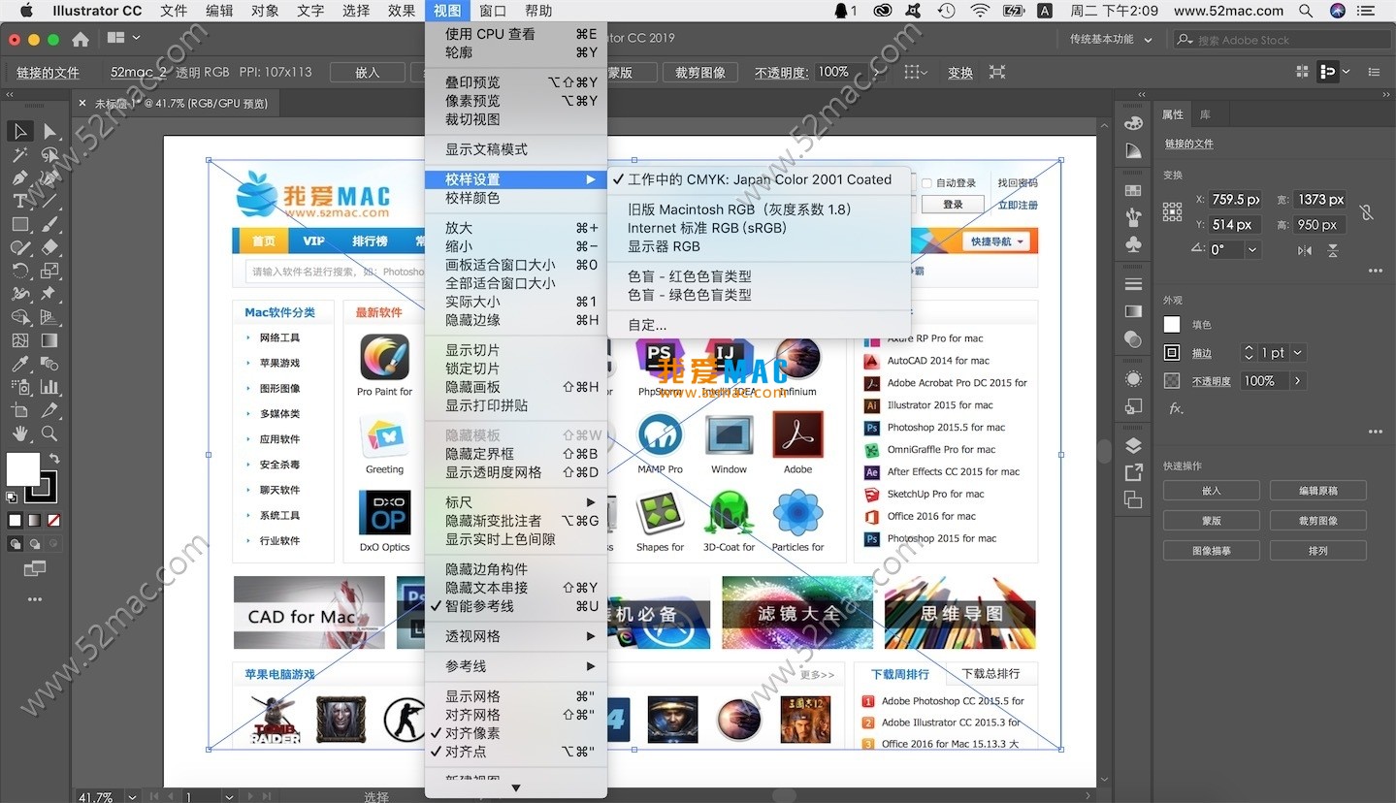Swap fill and stroke arrows
The height and width of the screenshot is (803, 1396).
click(x=55, y=458)
